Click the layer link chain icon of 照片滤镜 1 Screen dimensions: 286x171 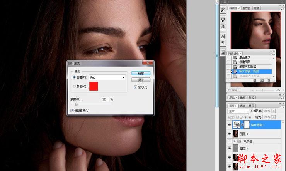pos(242,125)
